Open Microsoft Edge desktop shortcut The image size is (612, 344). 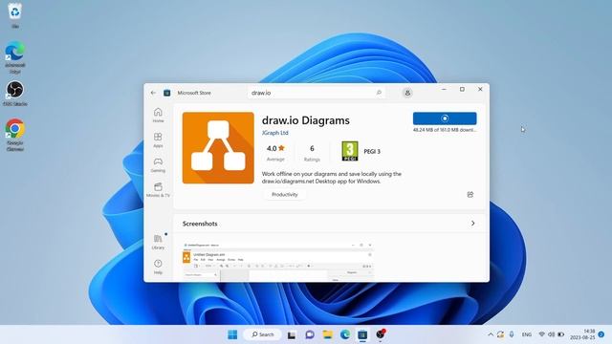(15, 57)
